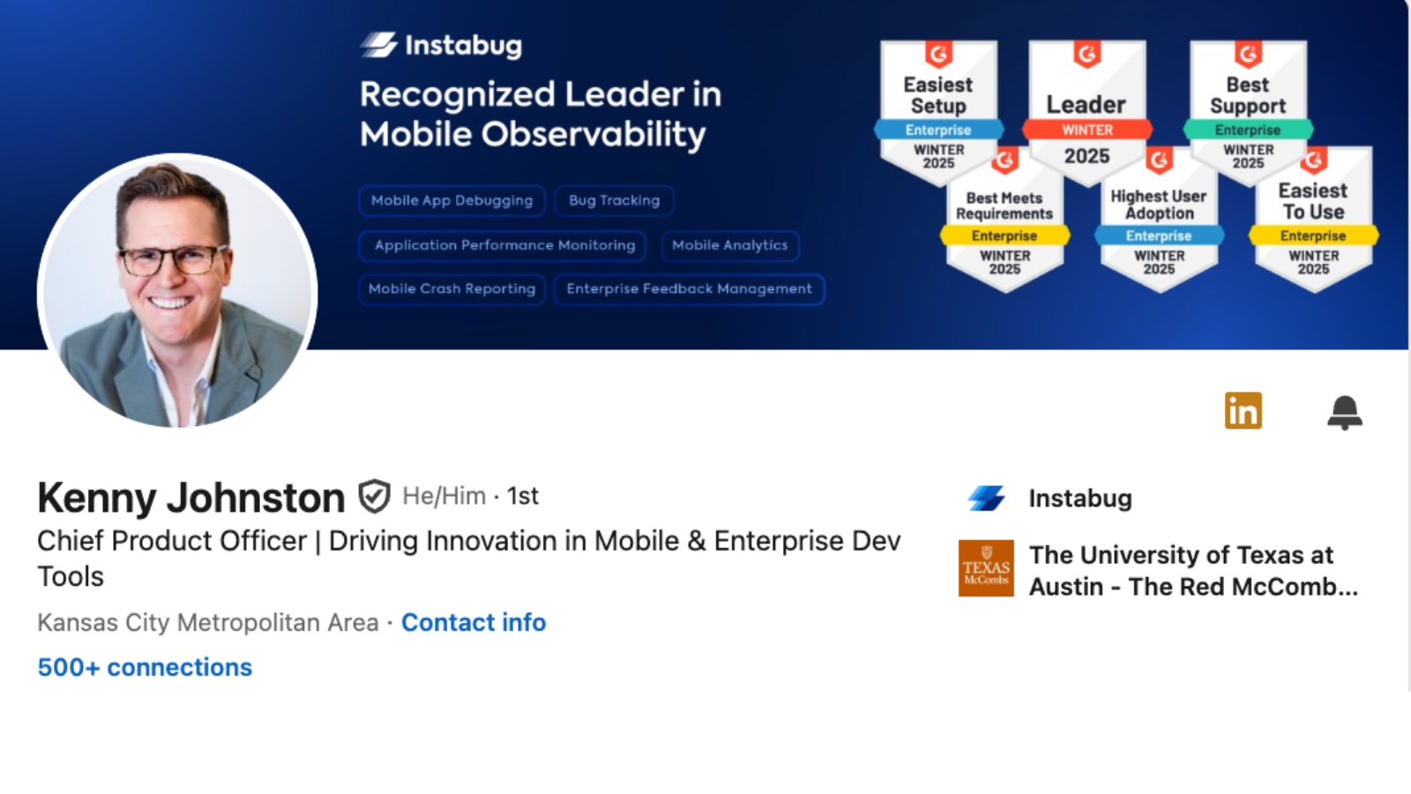The image size is (1411, 794).
Task: Open the Contact info link
Action: pos(474,623)
